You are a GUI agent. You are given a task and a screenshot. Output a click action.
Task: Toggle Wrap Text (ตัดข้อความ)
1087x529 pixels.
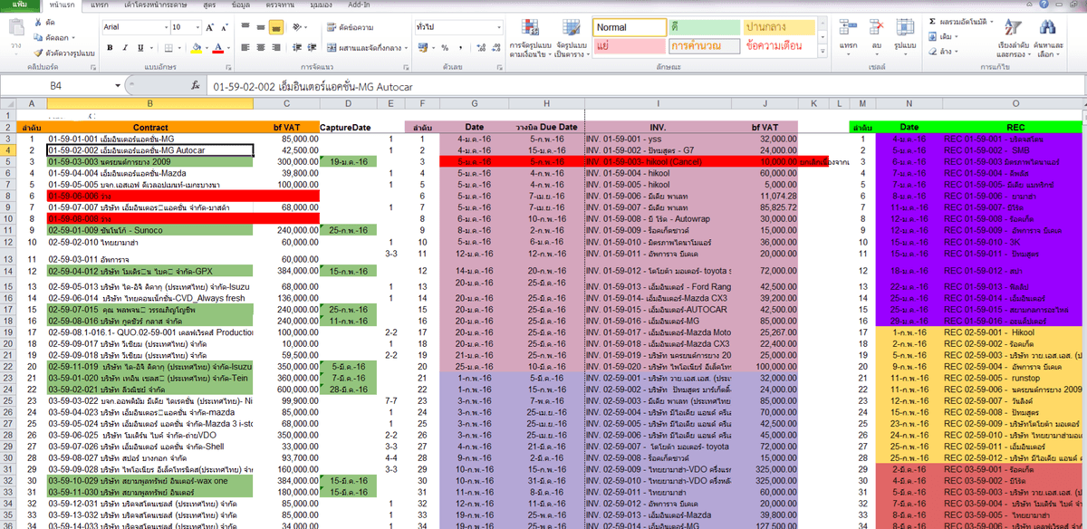[x=349, y=27]
